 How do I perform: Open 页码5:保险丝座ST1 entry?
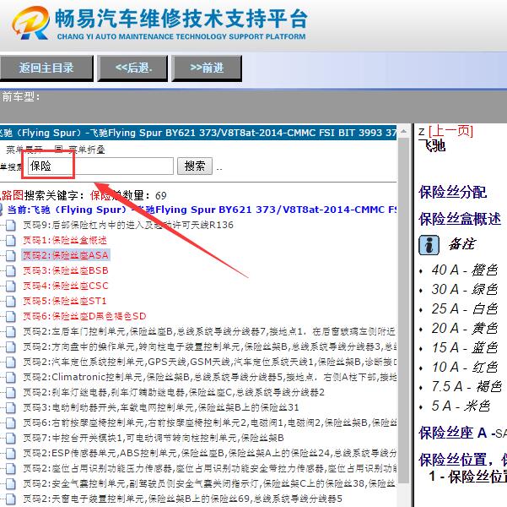pyautogui.click(x=65, y=301)
